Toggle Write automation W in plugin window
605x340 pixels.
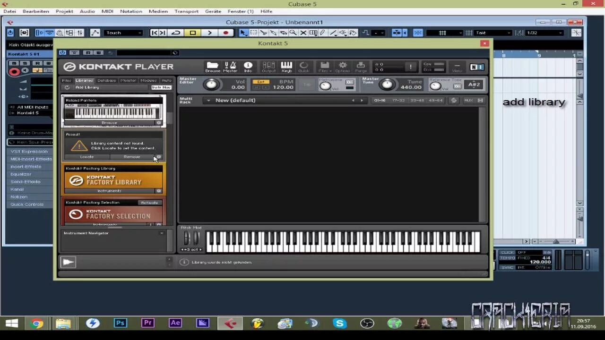pyautogui.click(x=98, y=52)
